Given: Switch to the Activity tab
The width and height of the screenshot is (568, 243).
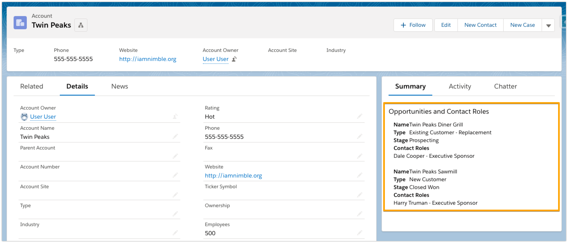Looking at the screenshot, I should point(460,86).
